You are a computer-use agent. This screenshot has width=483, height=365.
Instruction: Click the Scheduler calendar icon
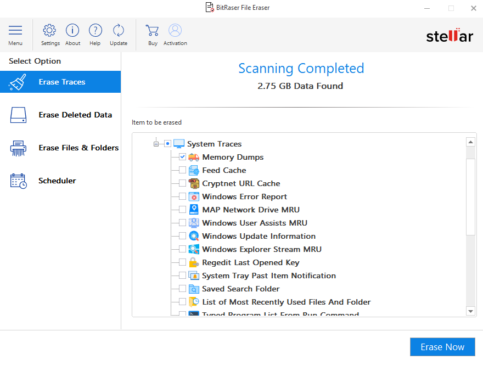coord(18,181)
